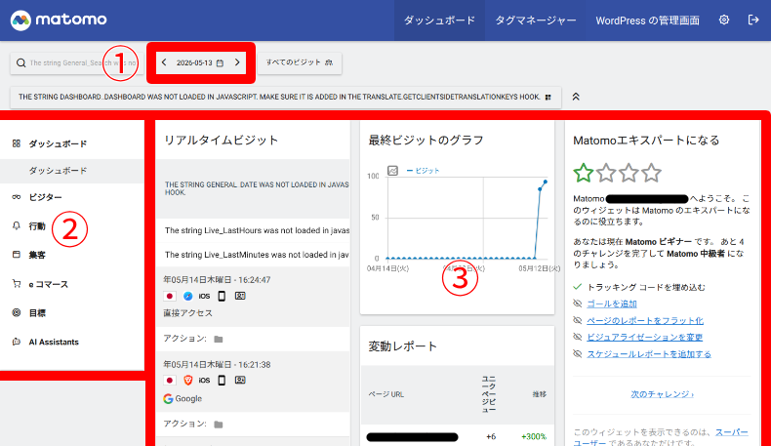Click Safari browser icon on 16:24:47 visit

click(x=187, y=296)
